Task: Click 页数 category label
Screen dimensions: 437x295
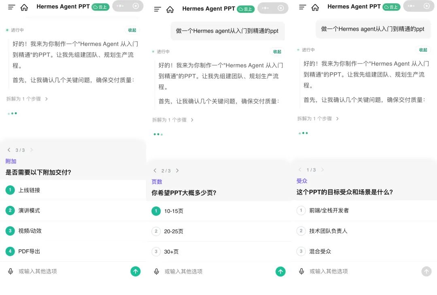Action: pyautogui.click(x=157, y=182)
